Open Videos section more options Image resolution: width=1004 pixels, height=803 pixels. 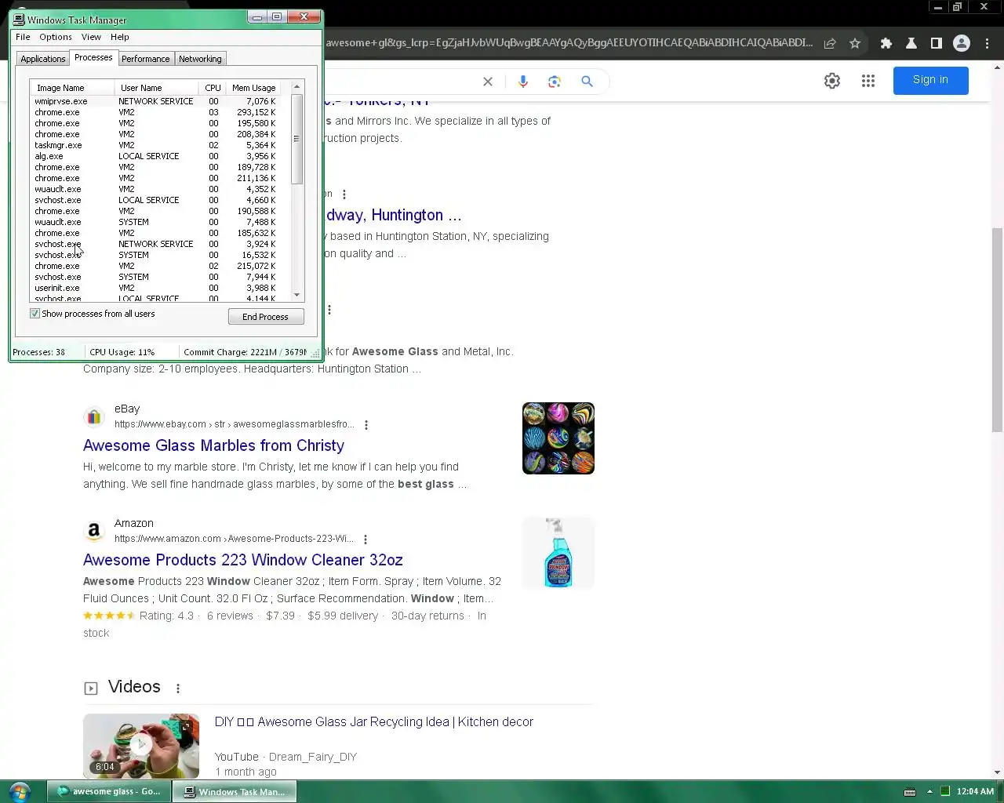178,689
